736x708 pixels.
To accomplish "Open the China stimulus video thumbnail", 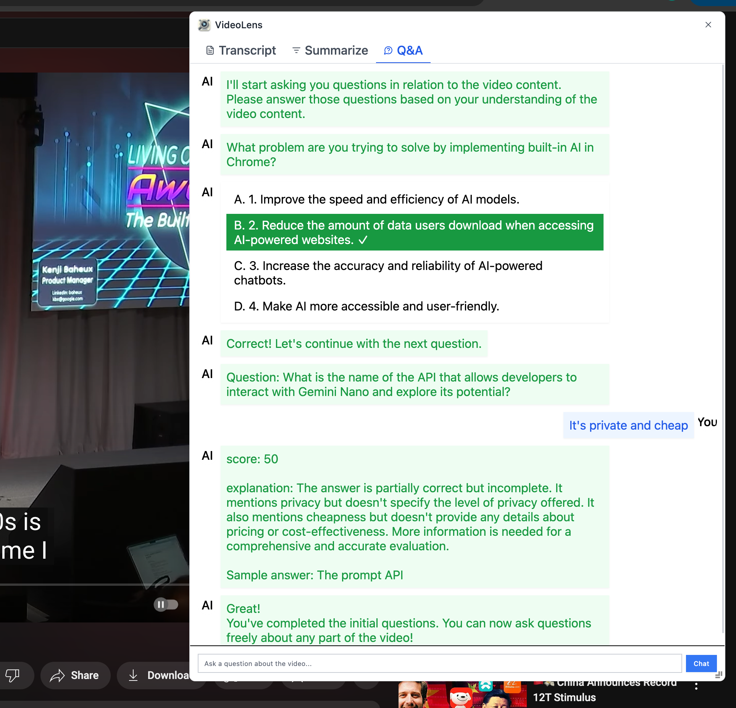I will coord(462,695).
